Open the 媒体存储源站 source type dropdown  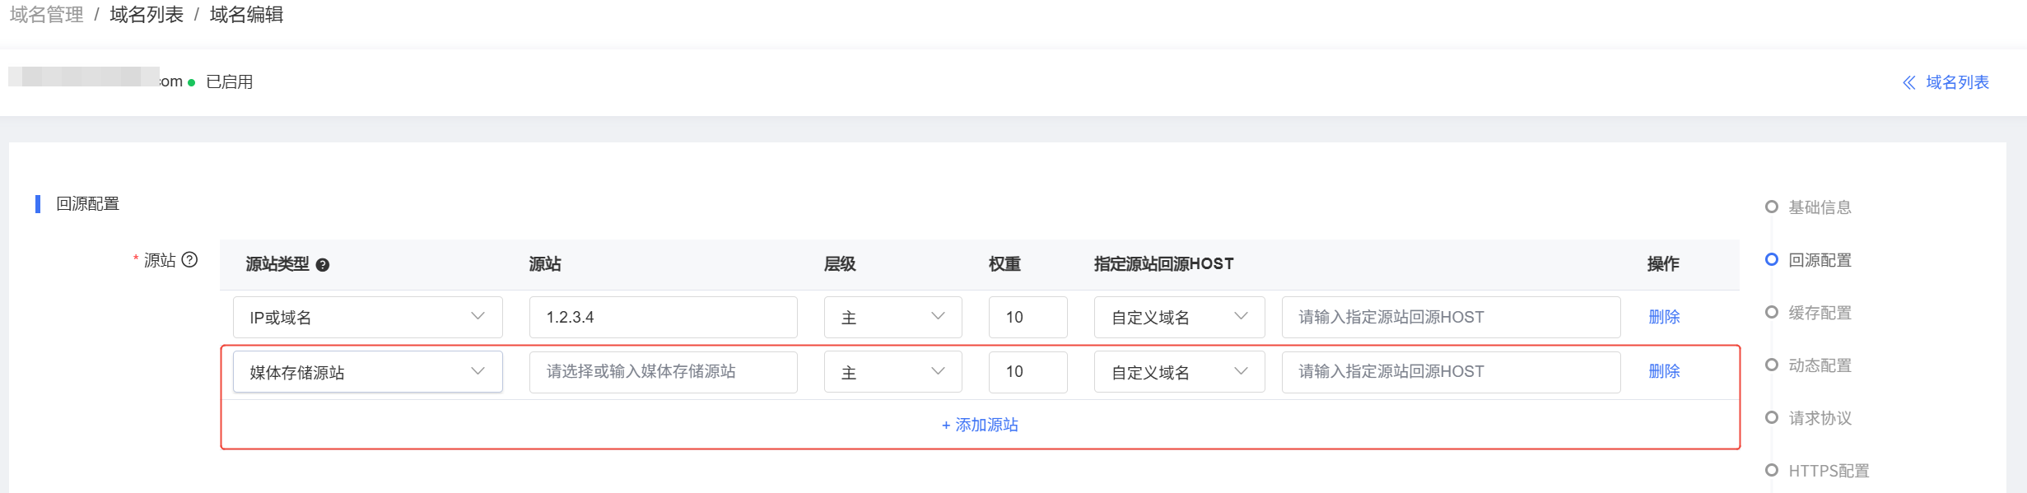367,372
